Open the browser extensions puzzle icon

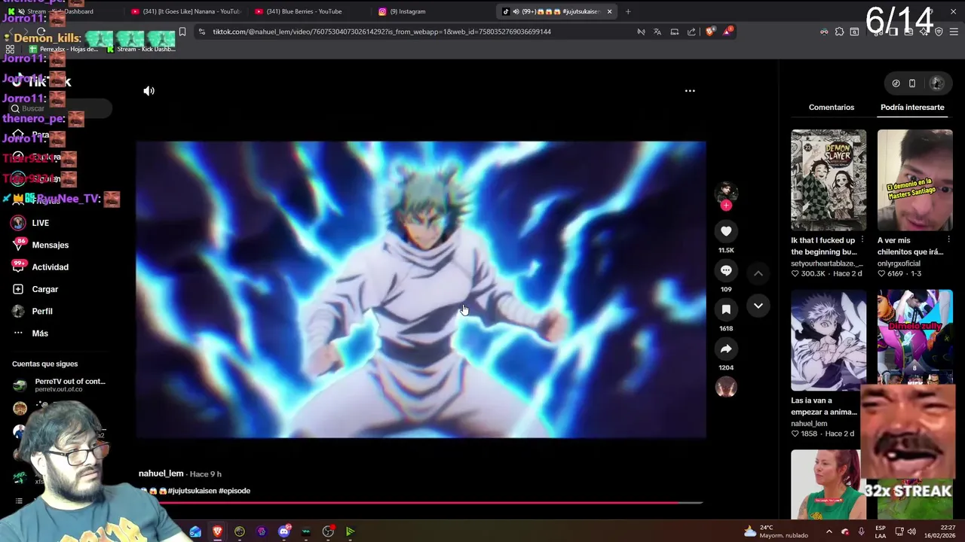coord(839,32)
